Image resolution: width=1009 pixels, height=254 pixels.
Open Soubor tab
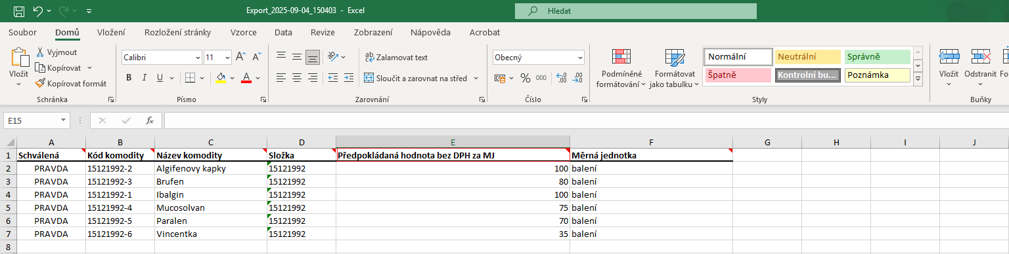click(23, 32)
